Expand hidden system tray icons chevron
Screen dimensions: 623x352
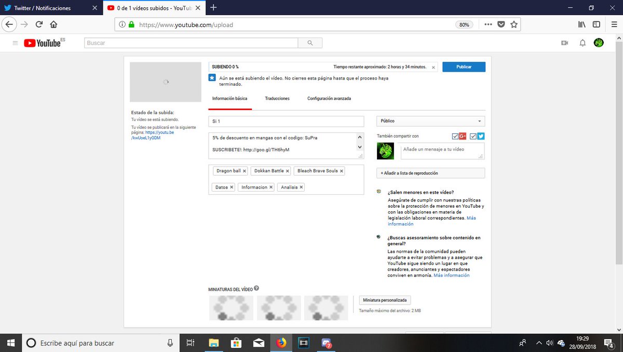pos(539,343)
